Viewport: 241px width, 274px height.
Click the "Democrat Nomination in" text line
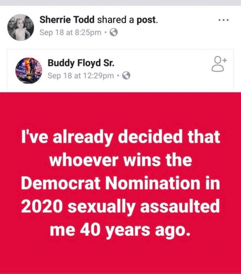[x=120, y=184]
